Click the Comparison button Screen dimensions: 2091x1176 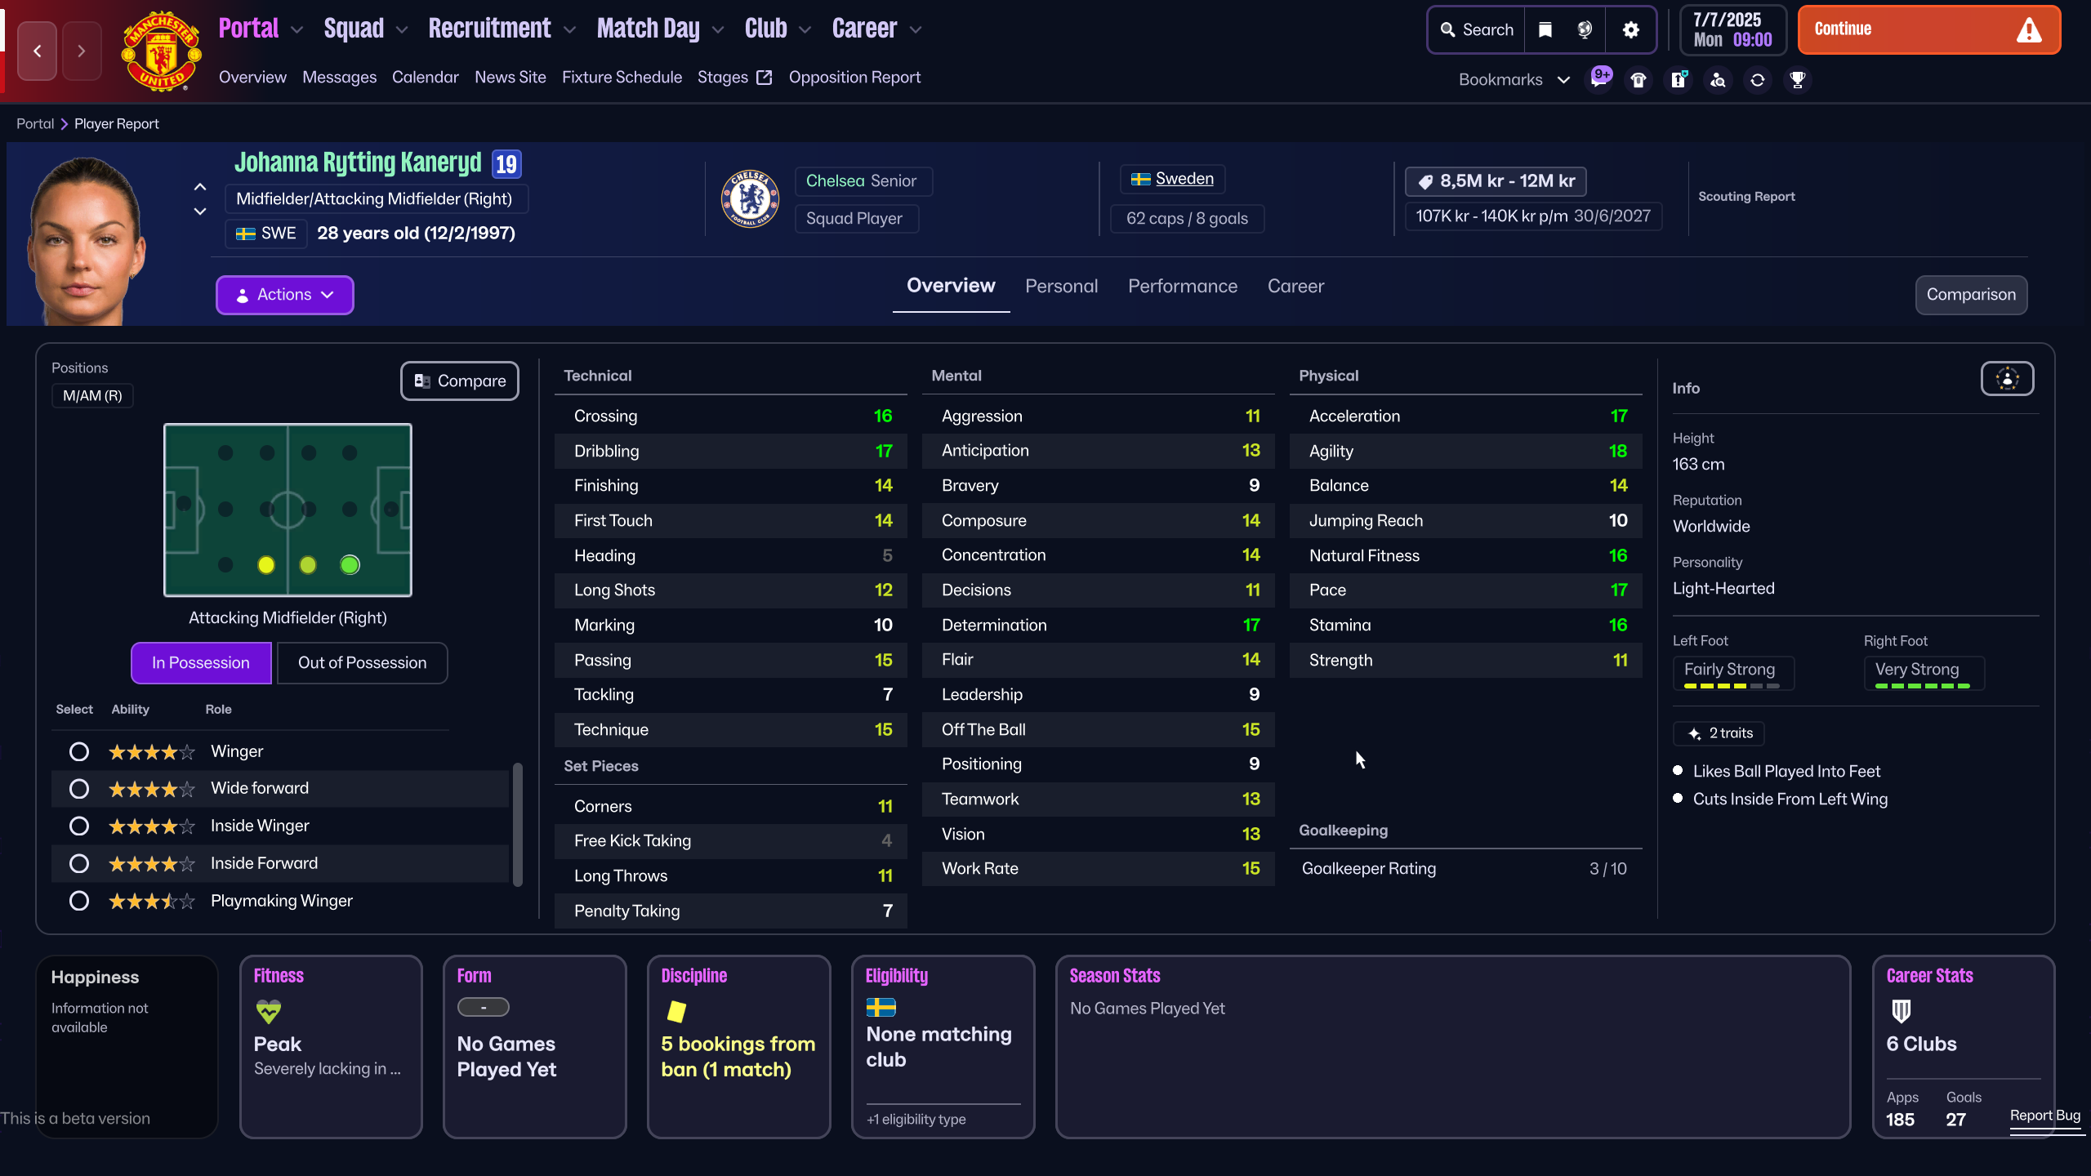[1970, 295]
